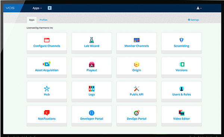Click the Scrambling label

[181, 46]
